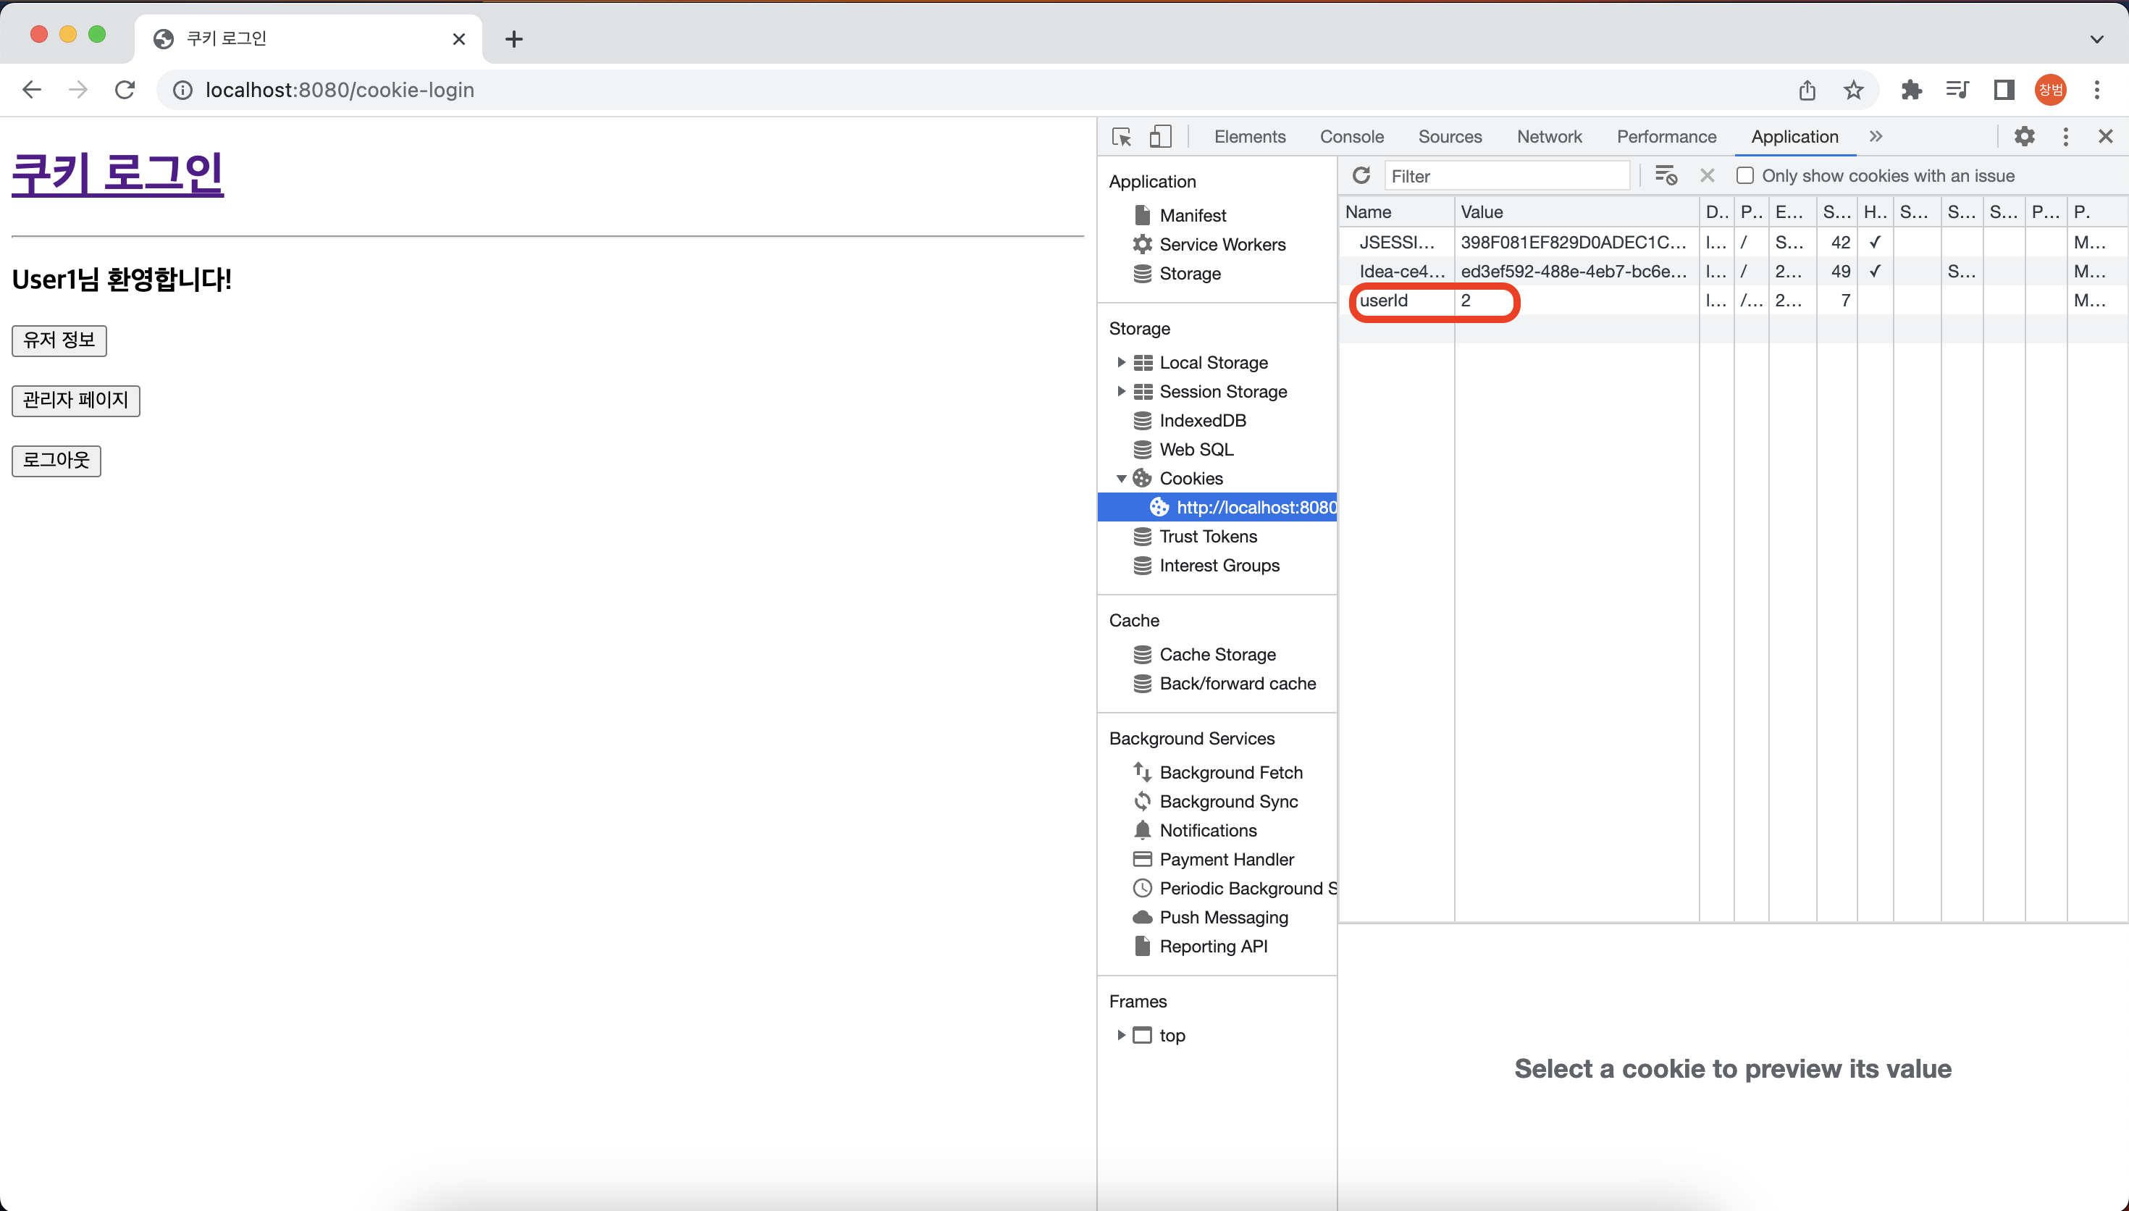Toggle device toolbar icon in DevTools
2129x1211 pixels.
pyautogui.click(x=1159, y=136)
